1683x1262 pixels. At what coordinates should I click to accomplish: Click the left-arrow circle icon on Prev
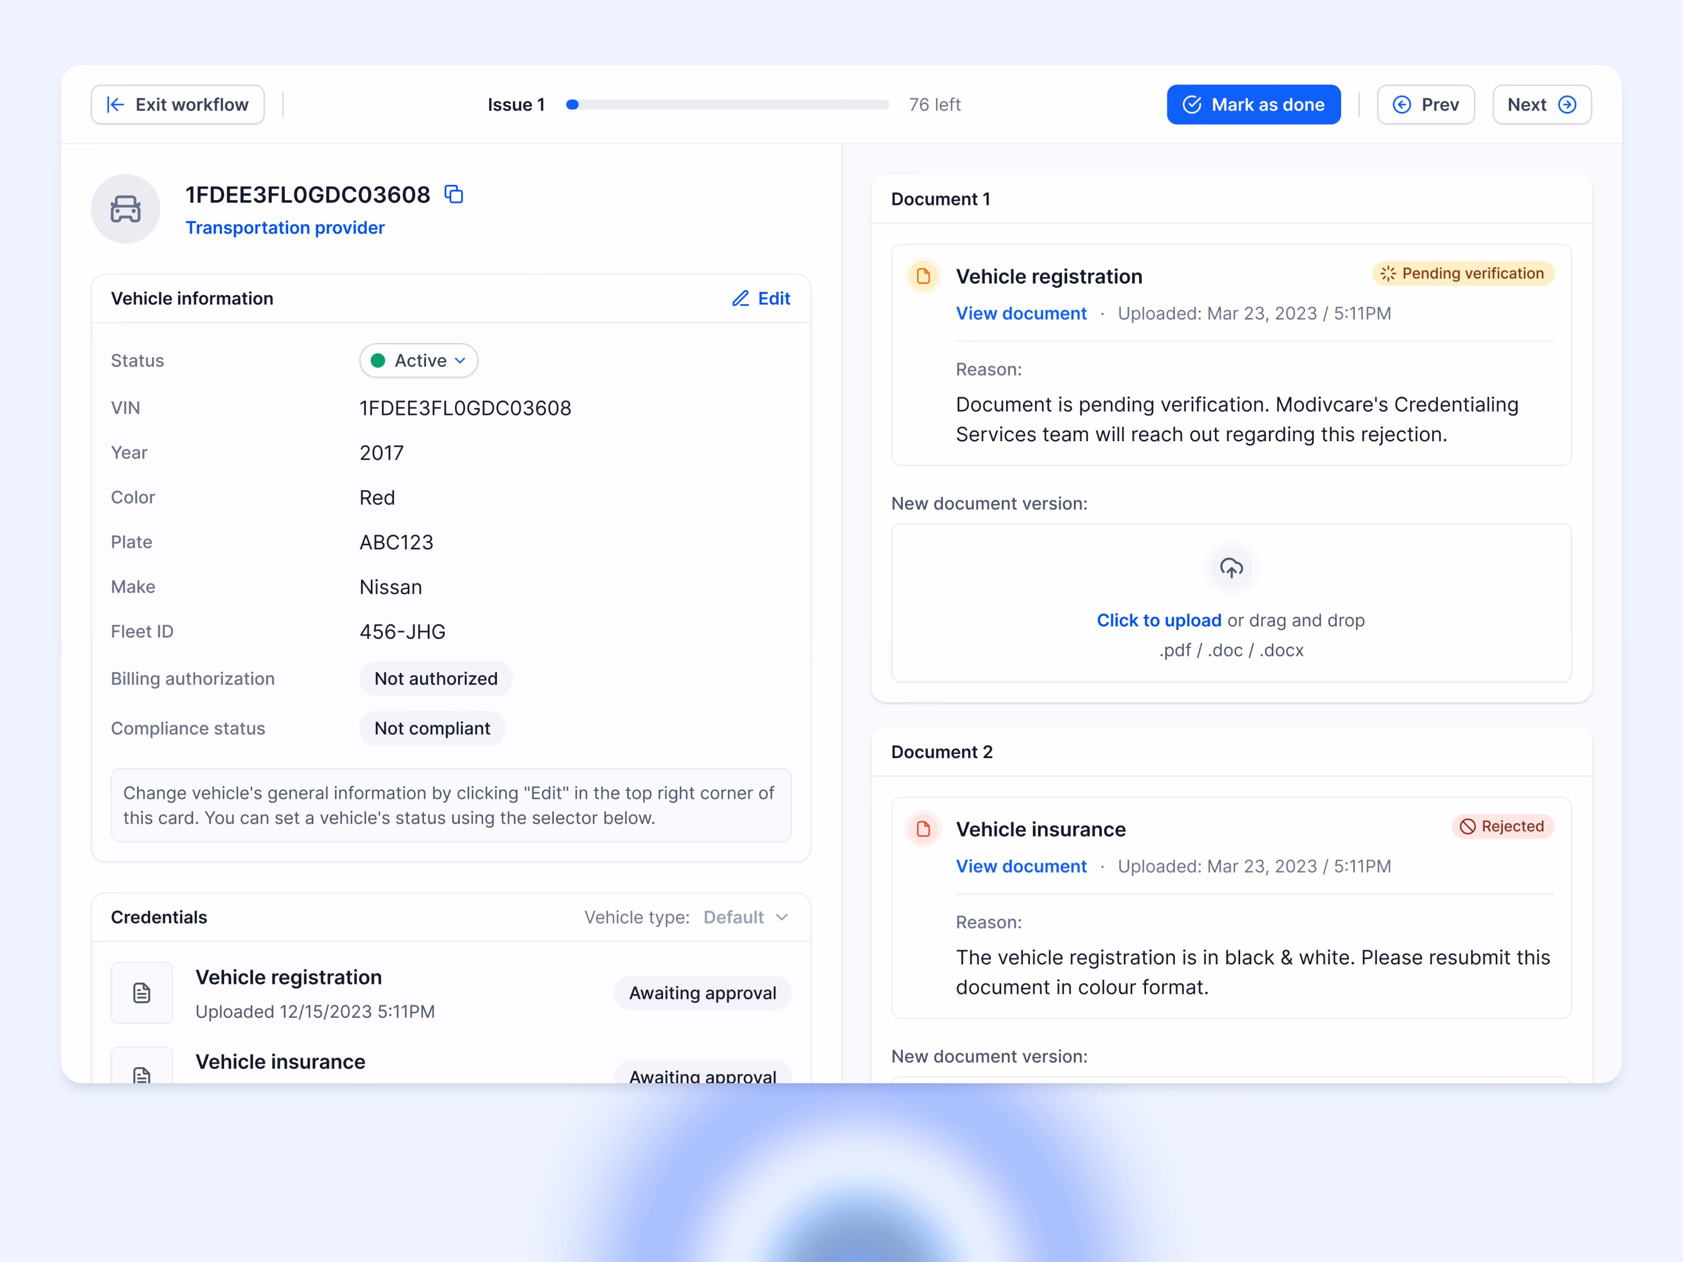(x=1402, y=104)
